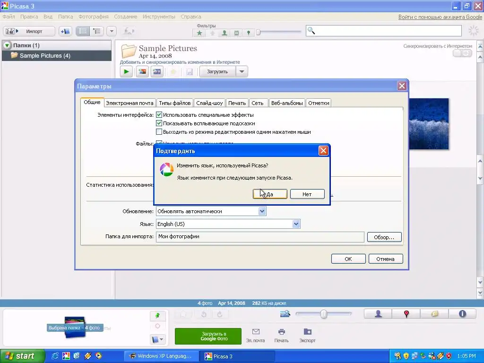Close the 'Подтвердить' dialog

click(323, 151)
